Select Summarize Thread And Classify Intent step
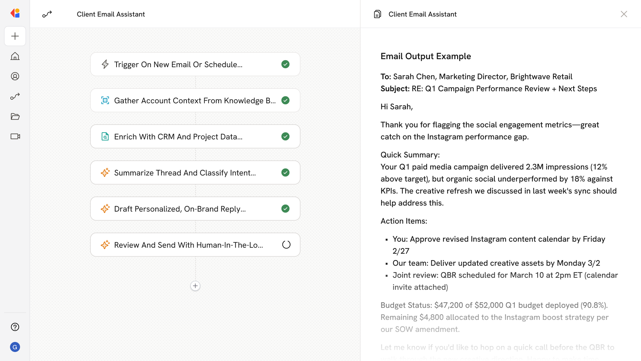The height and width of the screenshot is (361, 641). click(185, 172)
